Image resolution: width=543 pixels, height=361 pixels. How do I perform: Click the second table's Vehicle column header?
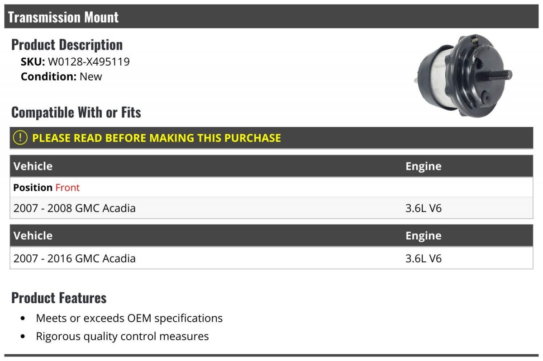tap(33, 236)
